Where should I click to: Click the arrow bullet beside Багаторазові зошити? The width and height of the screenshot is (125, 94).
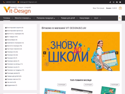point(6,28)
